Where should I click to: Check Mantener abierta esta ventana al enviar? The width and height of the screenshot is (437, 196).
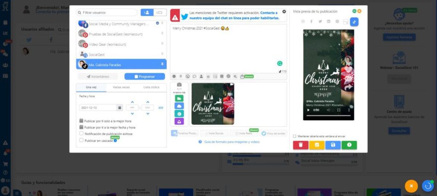(294, 136)
